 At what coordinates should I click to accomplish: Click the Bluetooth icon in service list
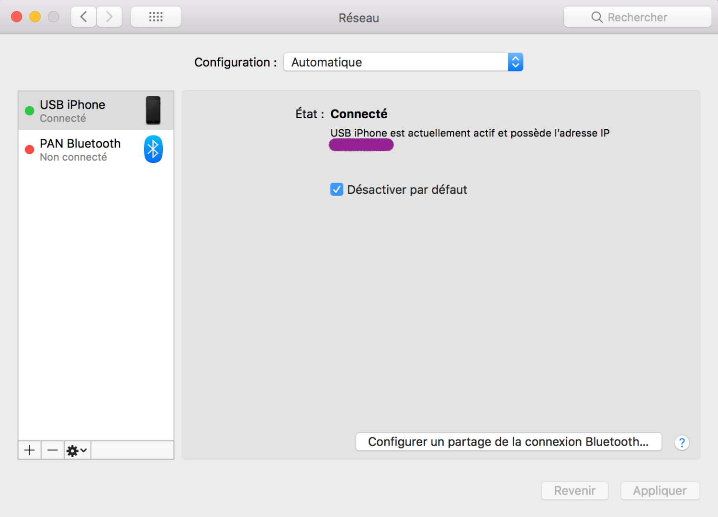tap(153, 149)
